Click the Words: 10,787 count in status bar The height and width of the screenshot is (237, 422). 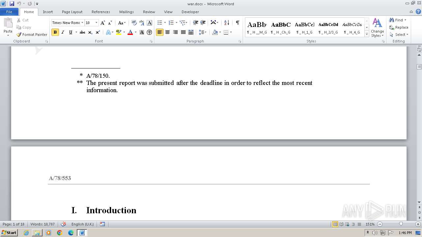pyautogui.click(x=43, y=224)
